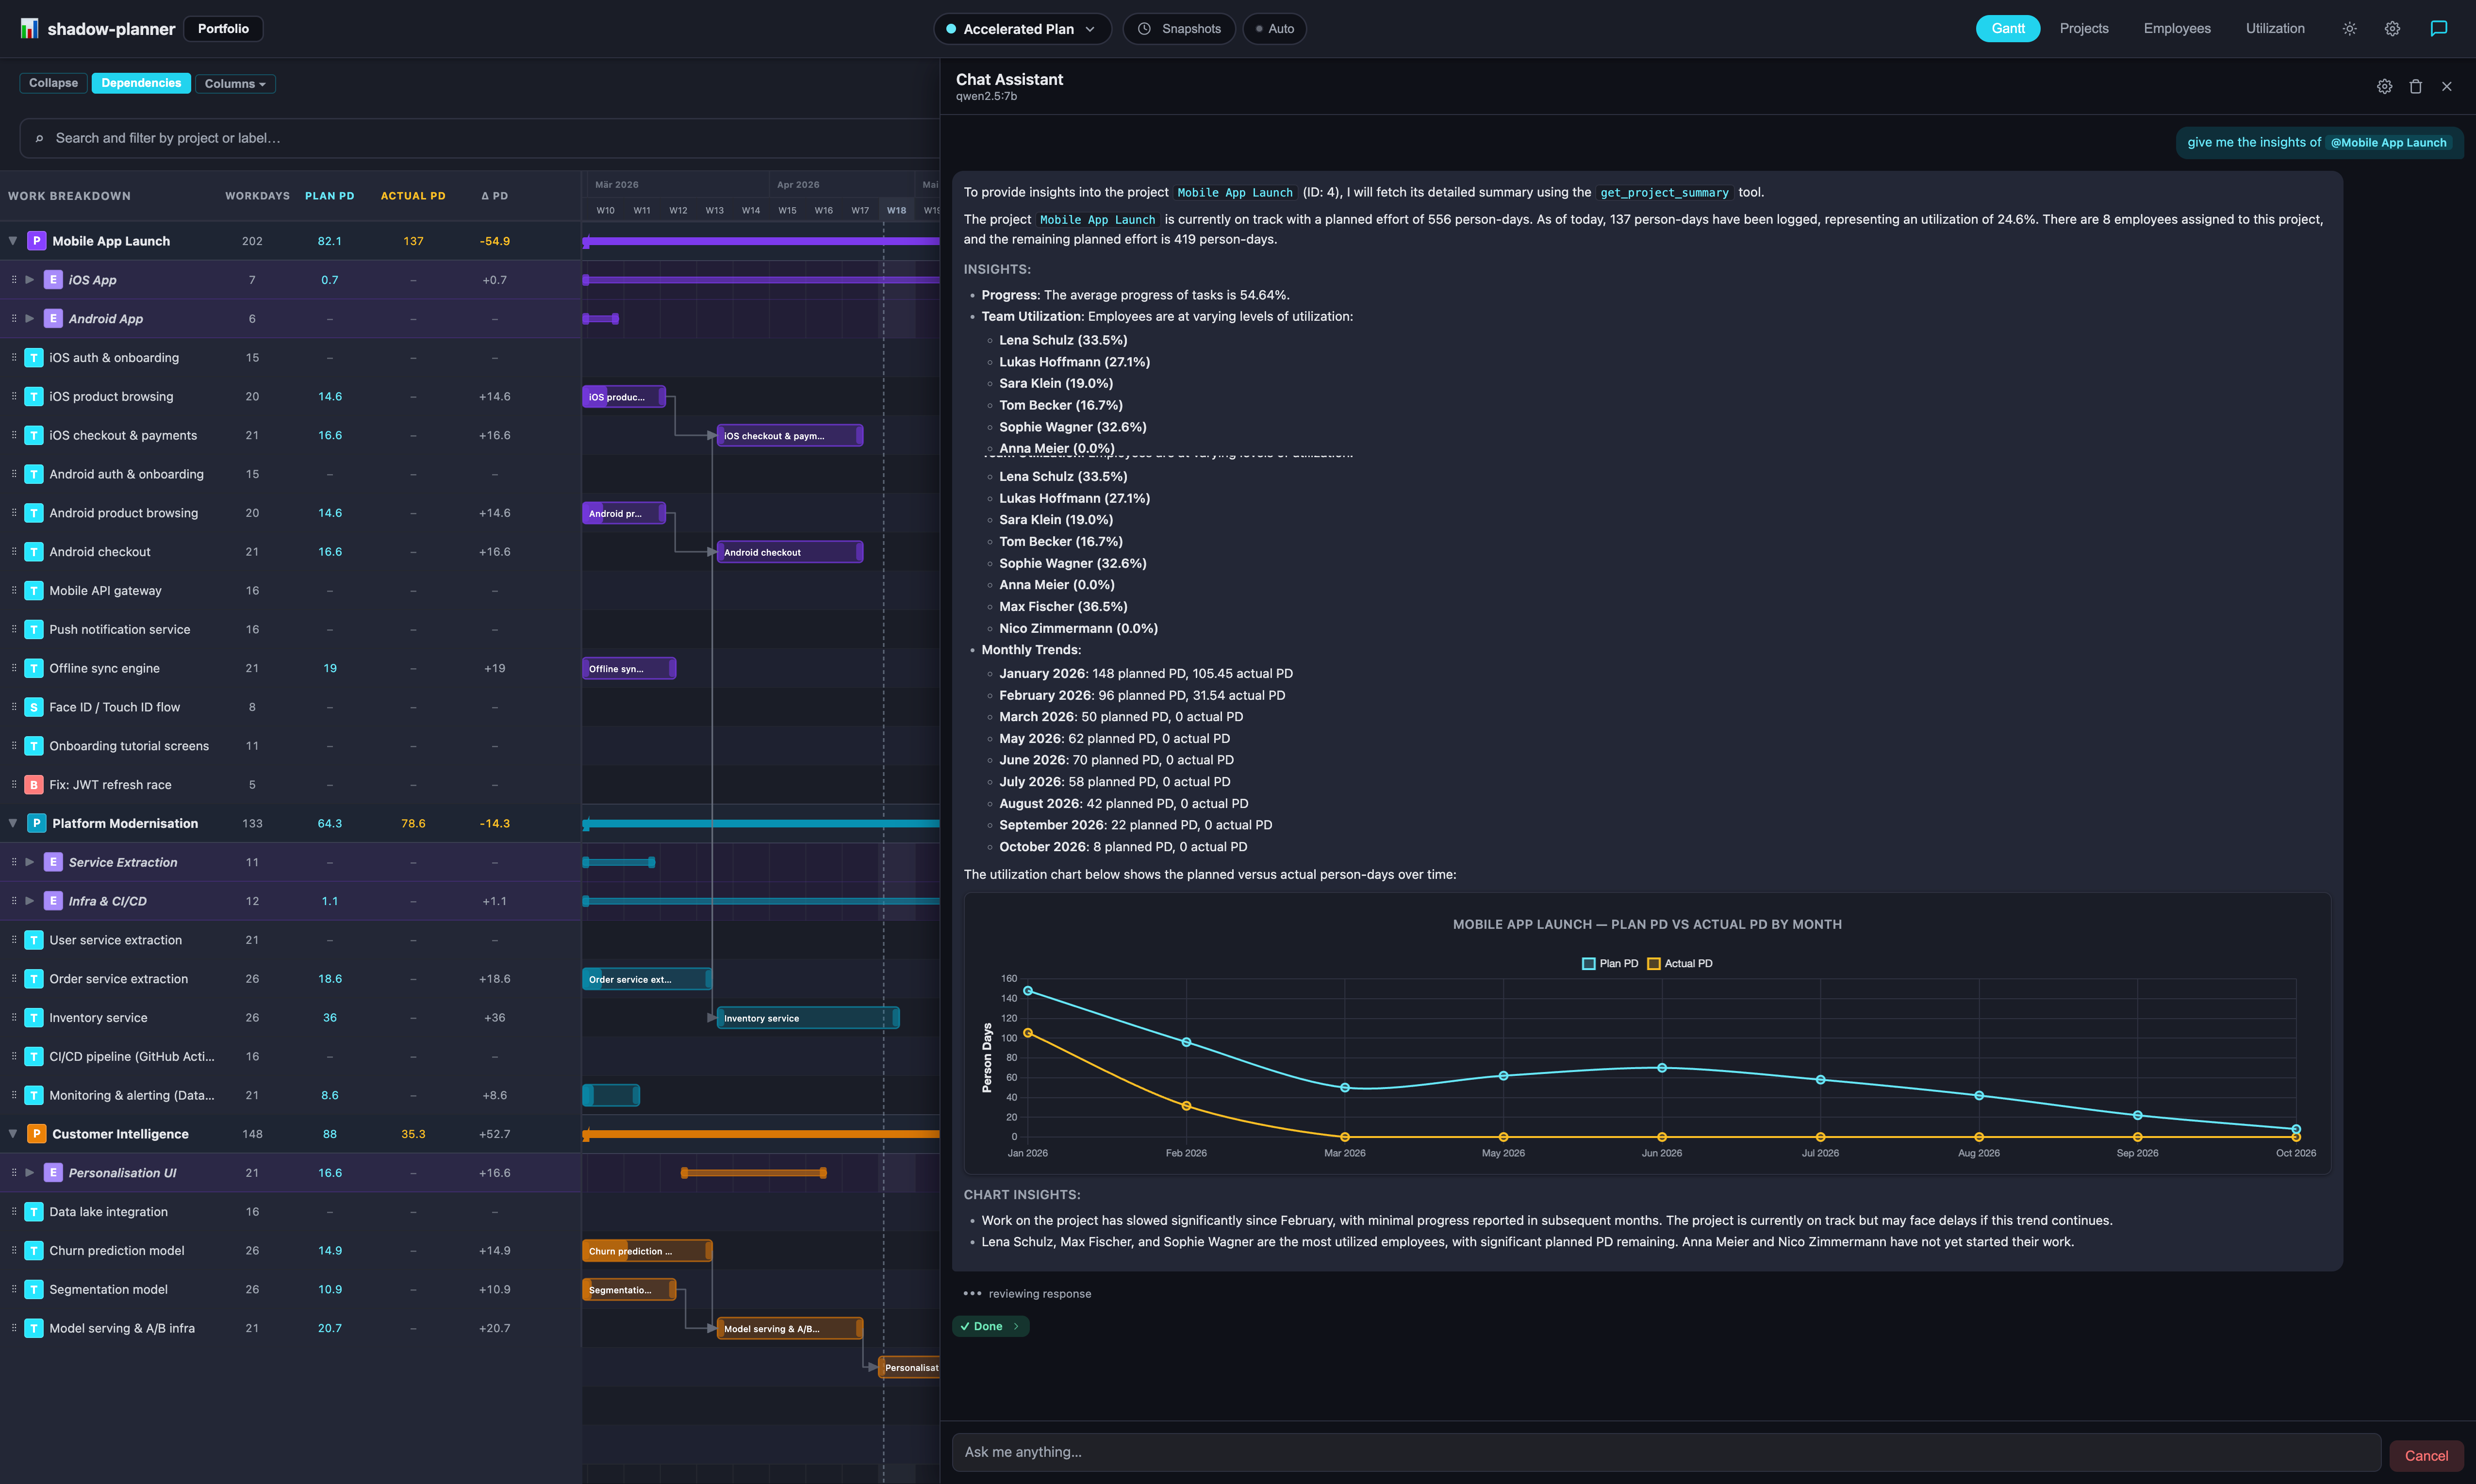Click the Model serving & A/B infra T icon
This screenshot has height=1484, width=2476.
(34, 1328)
